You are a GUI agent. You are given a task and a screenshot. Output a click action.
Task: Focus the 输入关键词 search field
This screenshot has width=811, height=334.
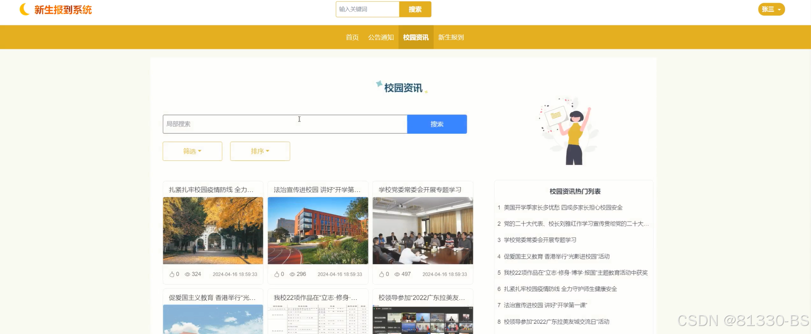point(368,9)
